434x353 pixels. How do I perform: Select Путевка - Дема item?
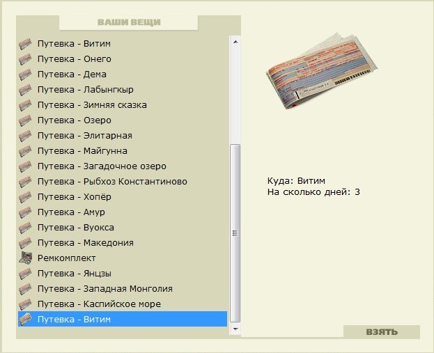(x=123, y=74)
